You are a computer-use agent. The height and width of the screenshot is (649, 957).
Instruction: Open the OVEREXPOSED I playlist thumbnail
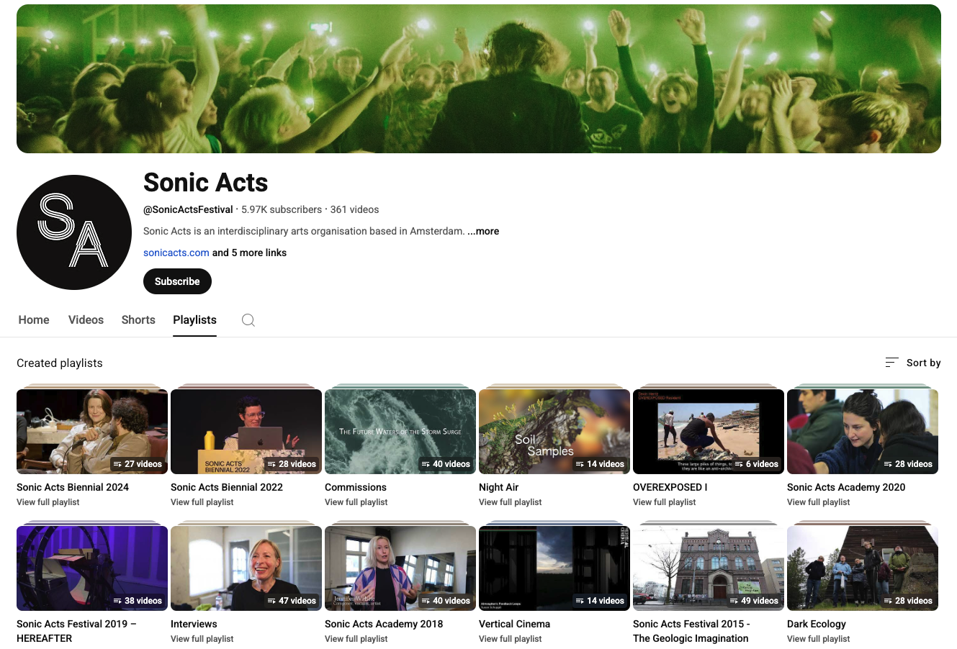click(x=709, y=432)
